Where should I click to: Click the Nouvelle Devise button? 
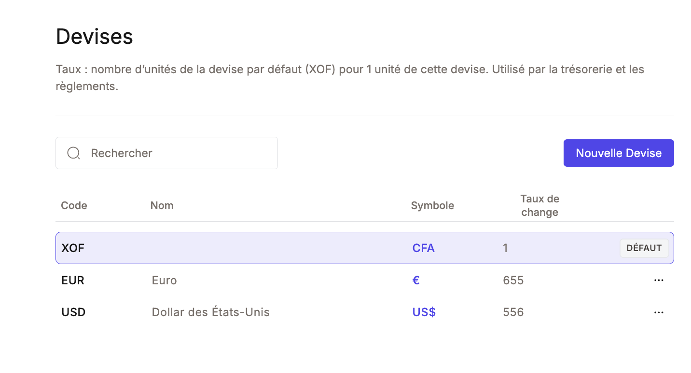click(618, 153)
